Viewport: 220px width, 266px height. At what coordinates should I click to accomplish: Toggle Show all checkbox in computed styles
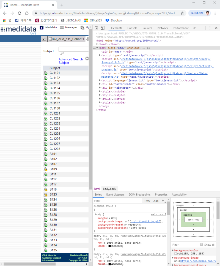(x=201, y=245)
